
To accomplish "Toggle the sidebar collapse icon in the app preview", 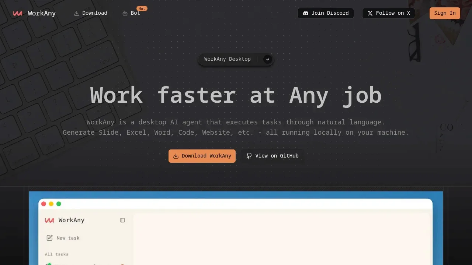I will (x=122, y=220).
